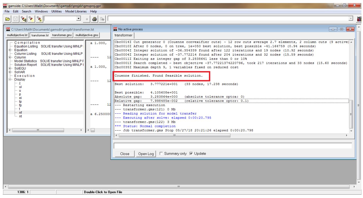
Task: Expand the SolVAR tree node
Action: coord(10,72)
